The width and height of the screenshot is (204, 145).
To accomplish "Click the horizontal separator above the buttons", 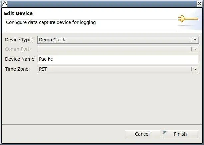I will point(102,124).
